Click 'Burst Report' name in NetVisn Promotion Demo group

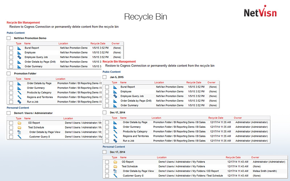(32, 48)
